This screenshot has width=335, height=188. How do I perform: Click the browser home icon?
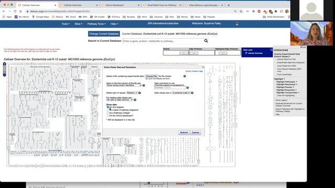(20, 11)
